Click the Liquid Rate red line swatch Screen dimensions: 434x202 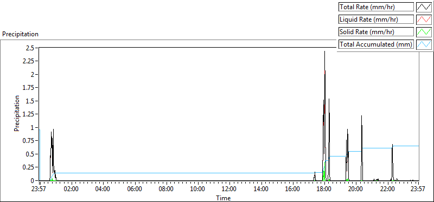[424, 19]
